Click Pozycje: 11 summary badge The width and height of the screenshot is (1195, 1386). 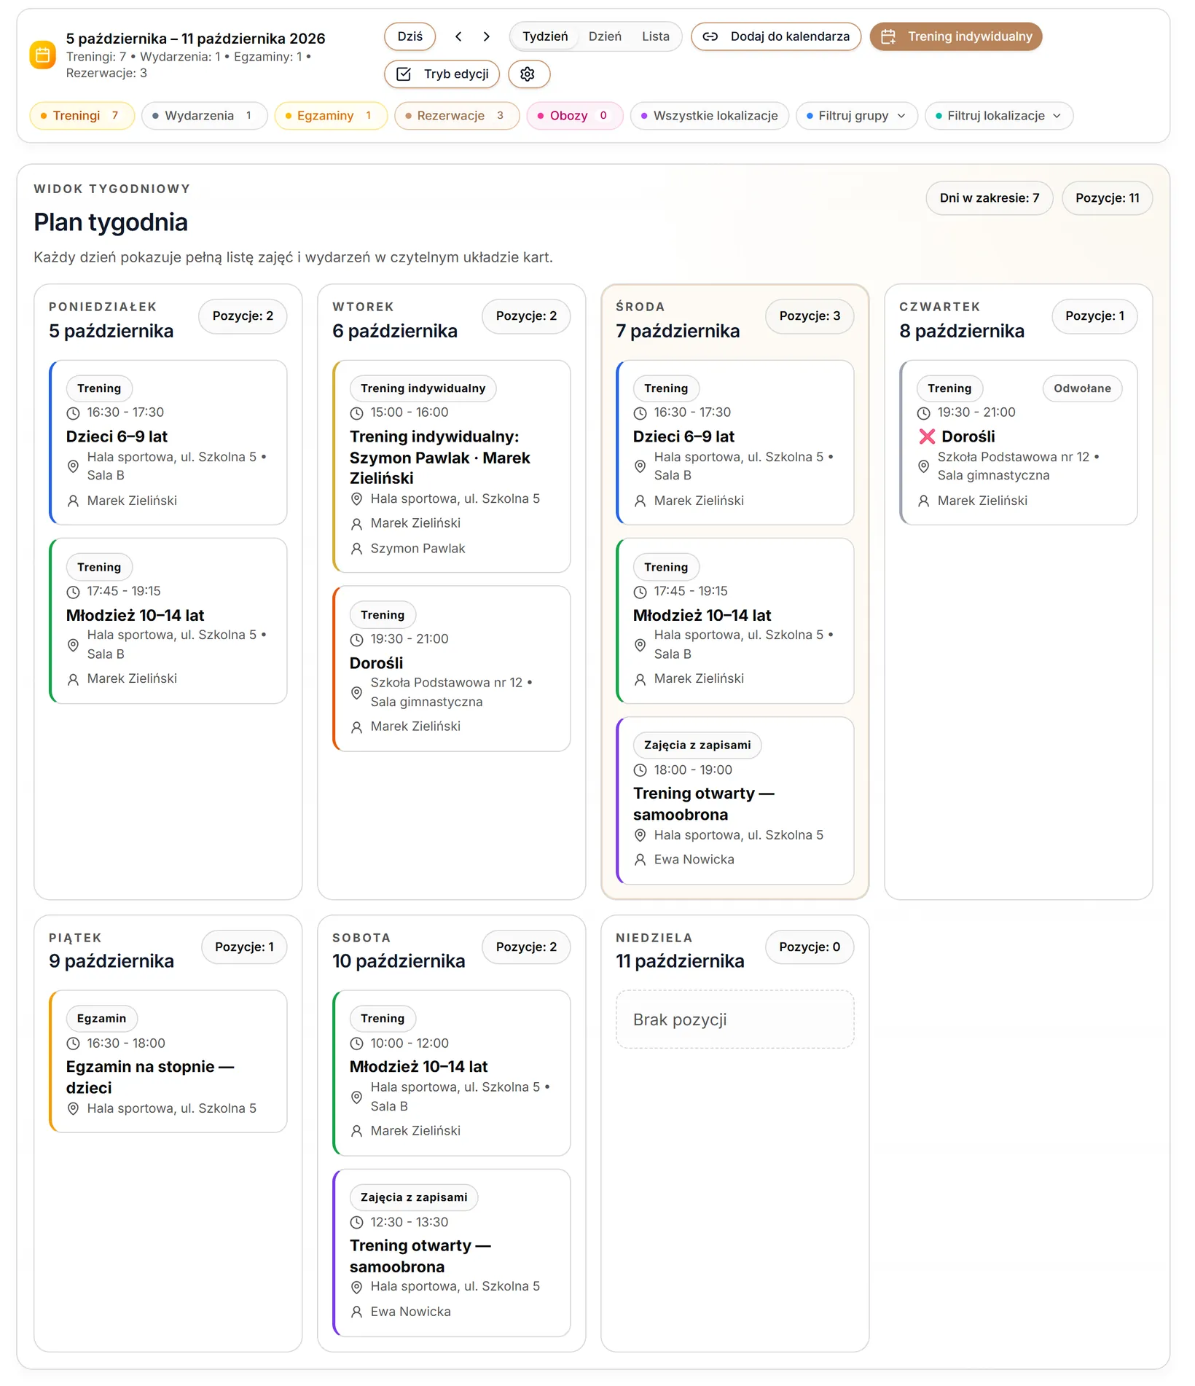pos(1107,198)
